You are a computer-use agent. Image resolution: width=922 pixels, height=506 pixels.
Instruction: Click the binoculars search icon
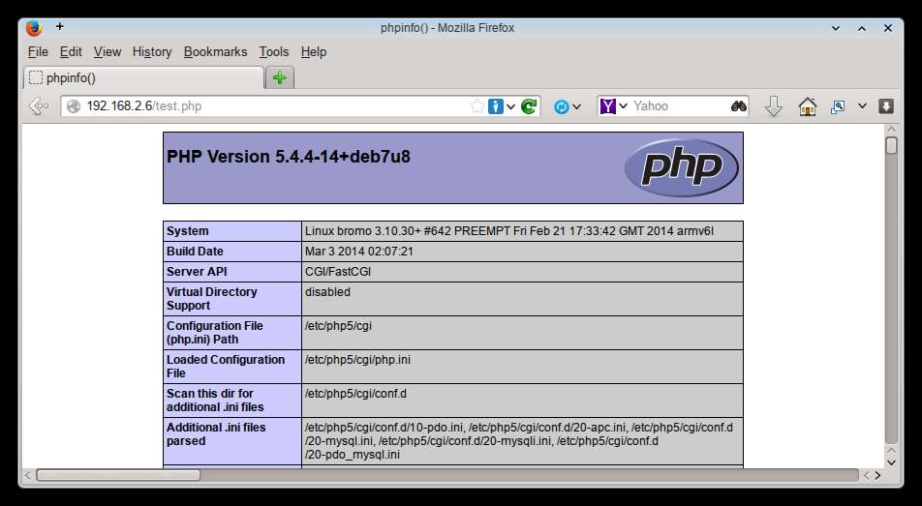point(739,106)
